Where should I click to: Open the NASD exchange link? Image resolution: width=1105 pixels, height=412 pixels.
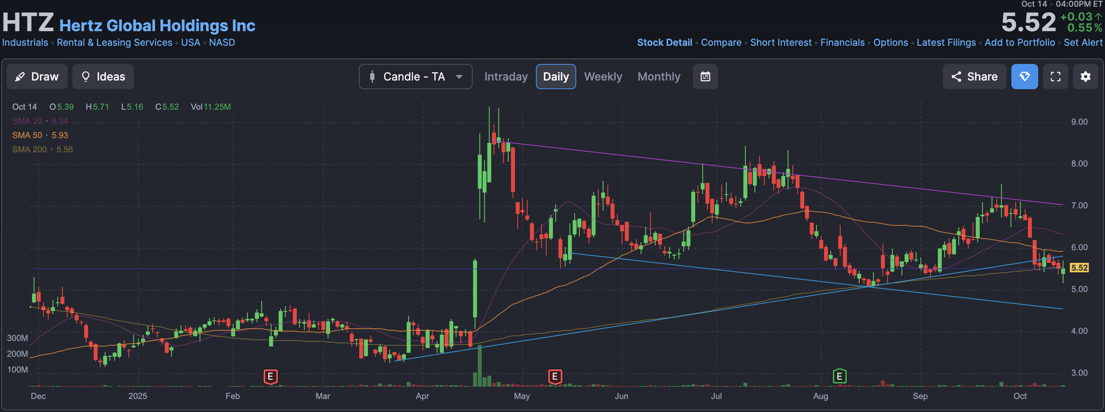click(222, 42)
